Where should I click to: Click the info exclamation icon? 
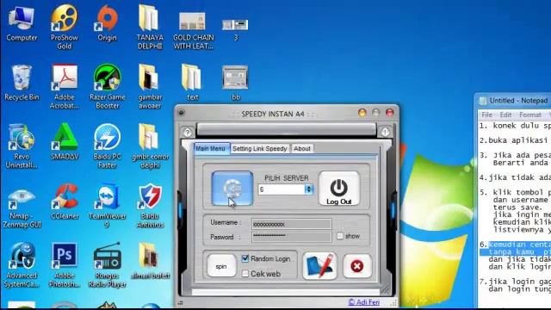pyautogui.click(x=385, y=132)
